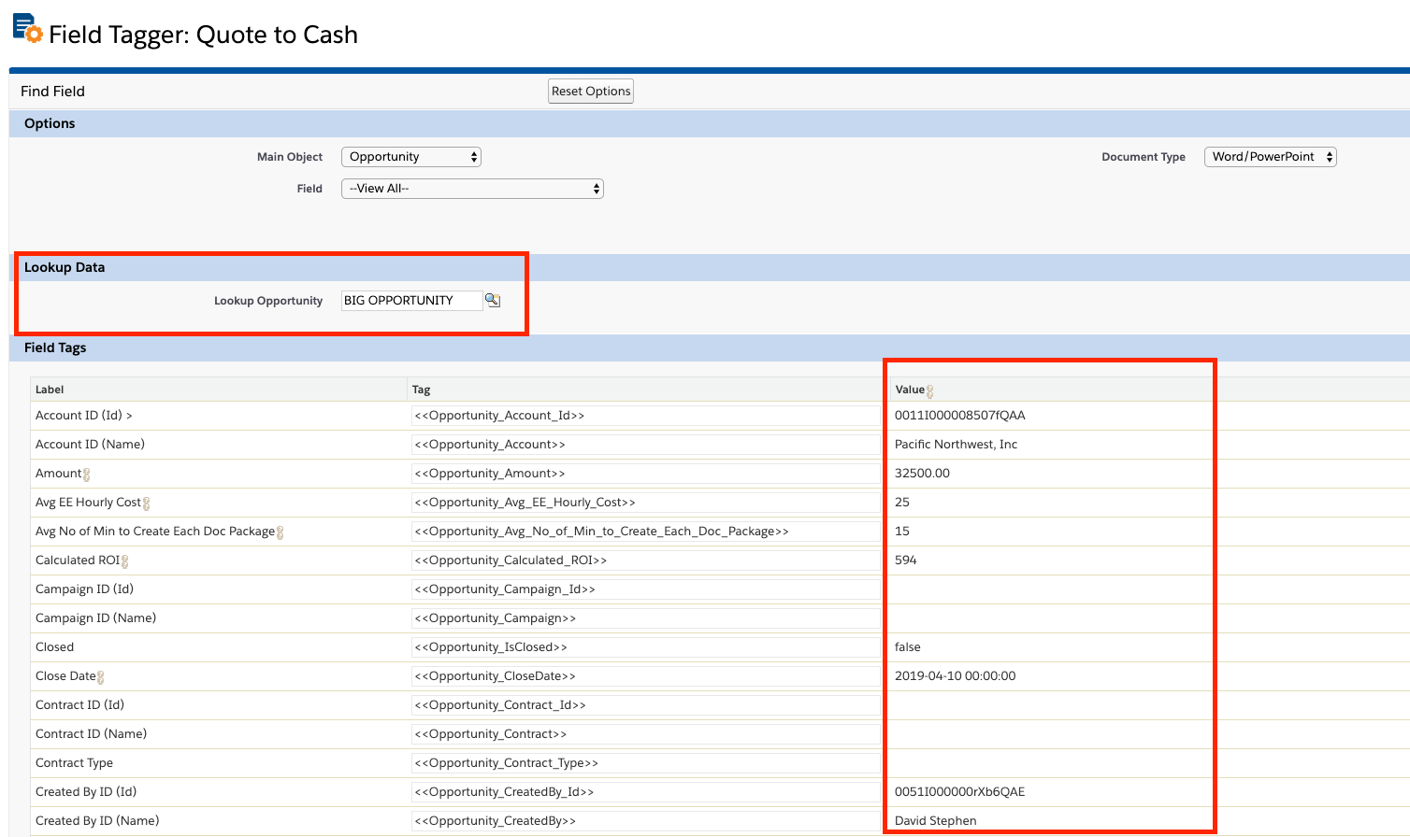Screen dimensions: 1410x837
Task: Click the Field Tags section header
Action: pyautogui.click(x=55, y=348)
